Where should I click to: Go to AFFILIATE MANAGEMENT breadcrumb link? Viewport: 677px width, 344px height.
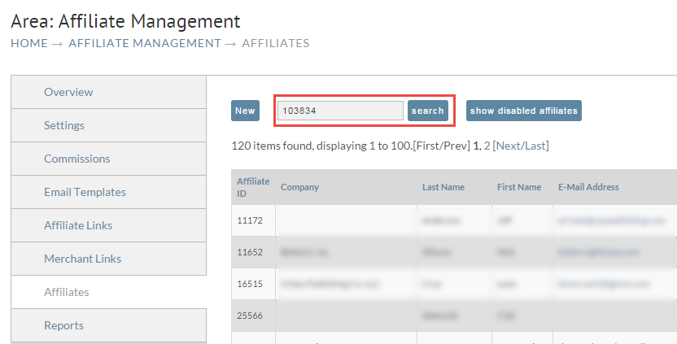point(145,43)
